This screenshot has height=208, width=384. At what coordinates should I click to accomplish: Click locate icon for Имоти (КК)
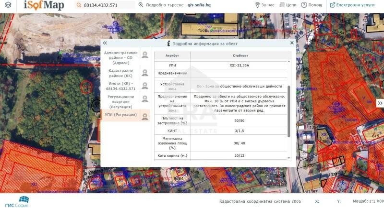(x=144, y=86)
